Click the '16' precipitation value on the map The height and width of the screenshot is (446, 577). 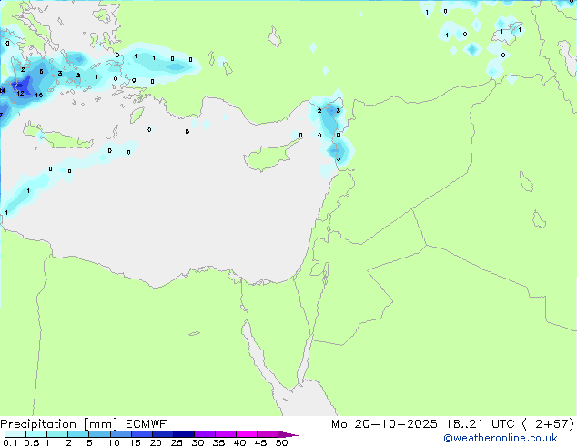(x=38, y=95)
